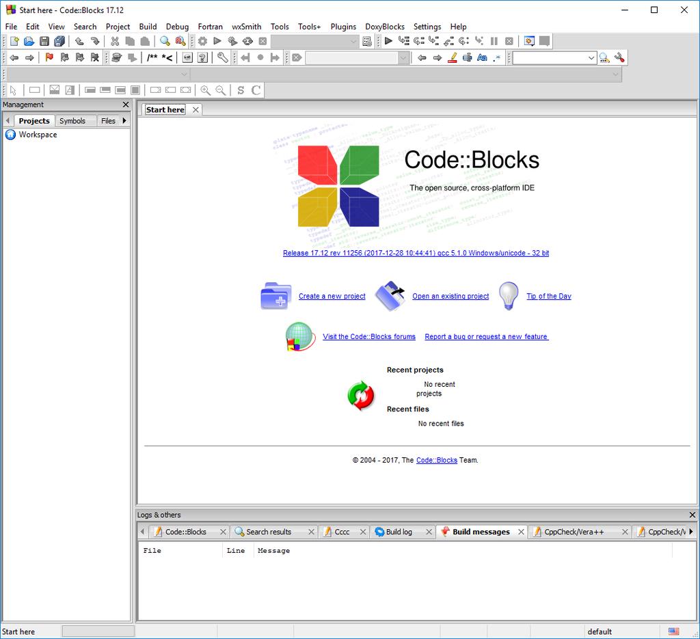Click the Abort build icon
Viewport: 700px width, 639px height.
(x=262, y=41)
